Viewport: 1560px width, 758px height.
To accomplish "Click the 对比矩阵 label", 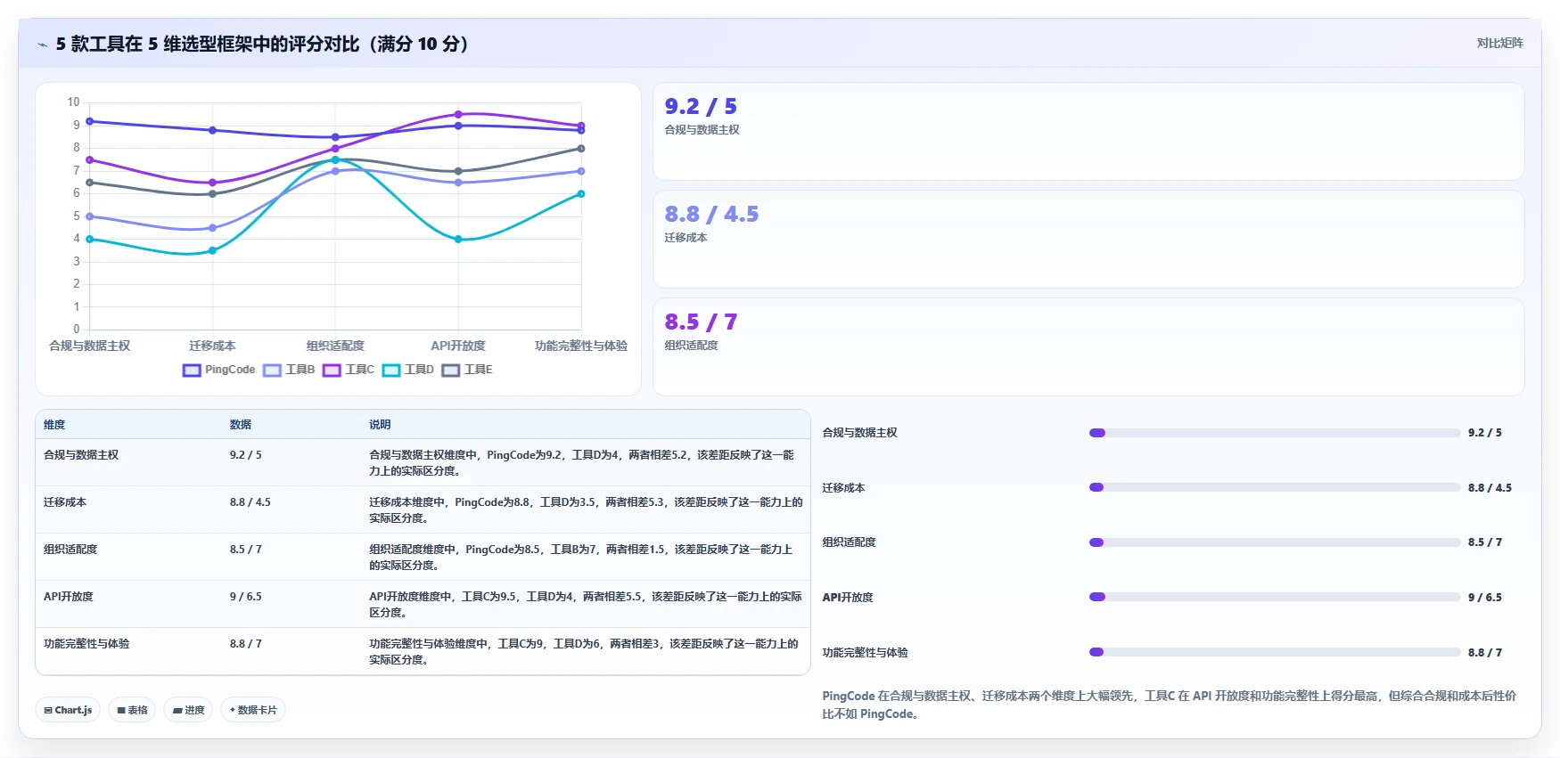I will point(1499,43).
